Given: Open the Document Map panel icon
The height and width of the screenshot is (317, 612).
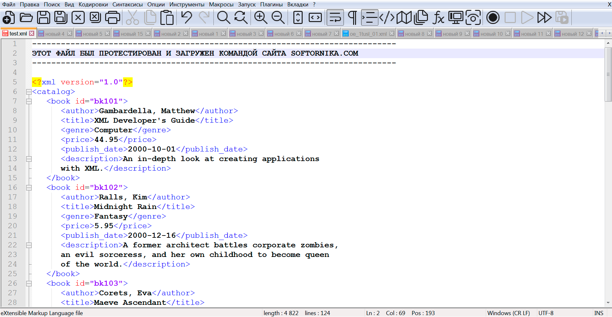Looking at the screenshot, I should coord(404,18).
